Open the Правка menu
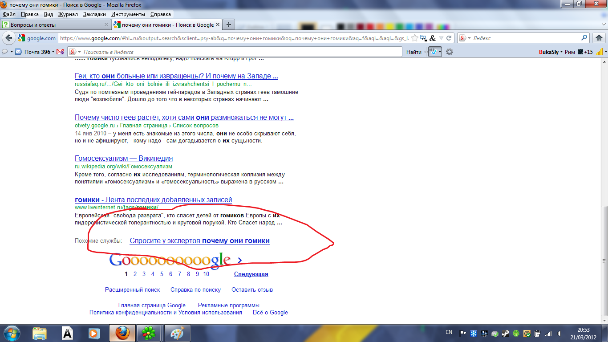Image resolution: width=608 pixels, height=342 pixels. (x=30, y=14)
